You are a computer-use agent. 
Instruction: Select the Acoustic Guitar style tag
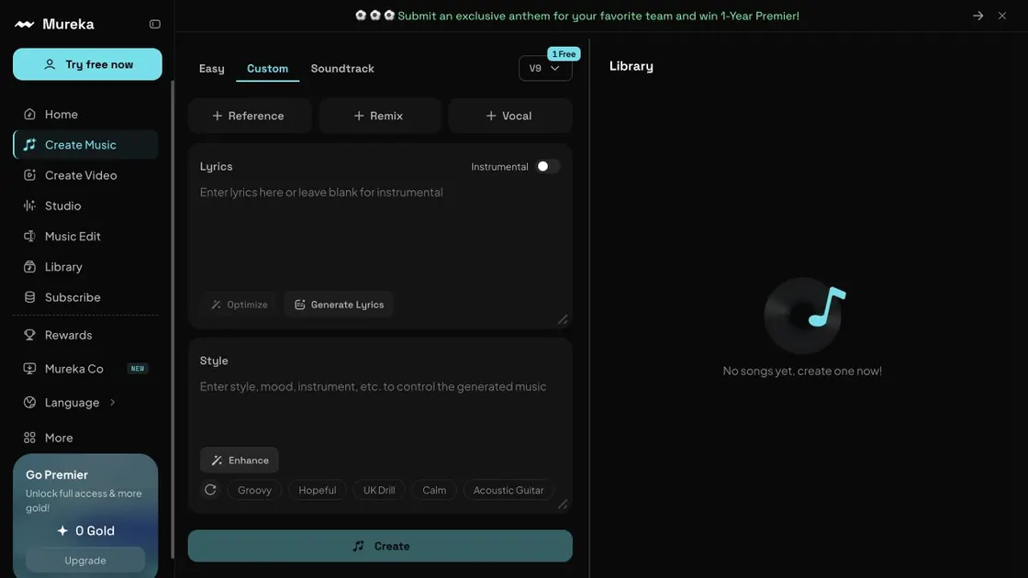[508, 490]
